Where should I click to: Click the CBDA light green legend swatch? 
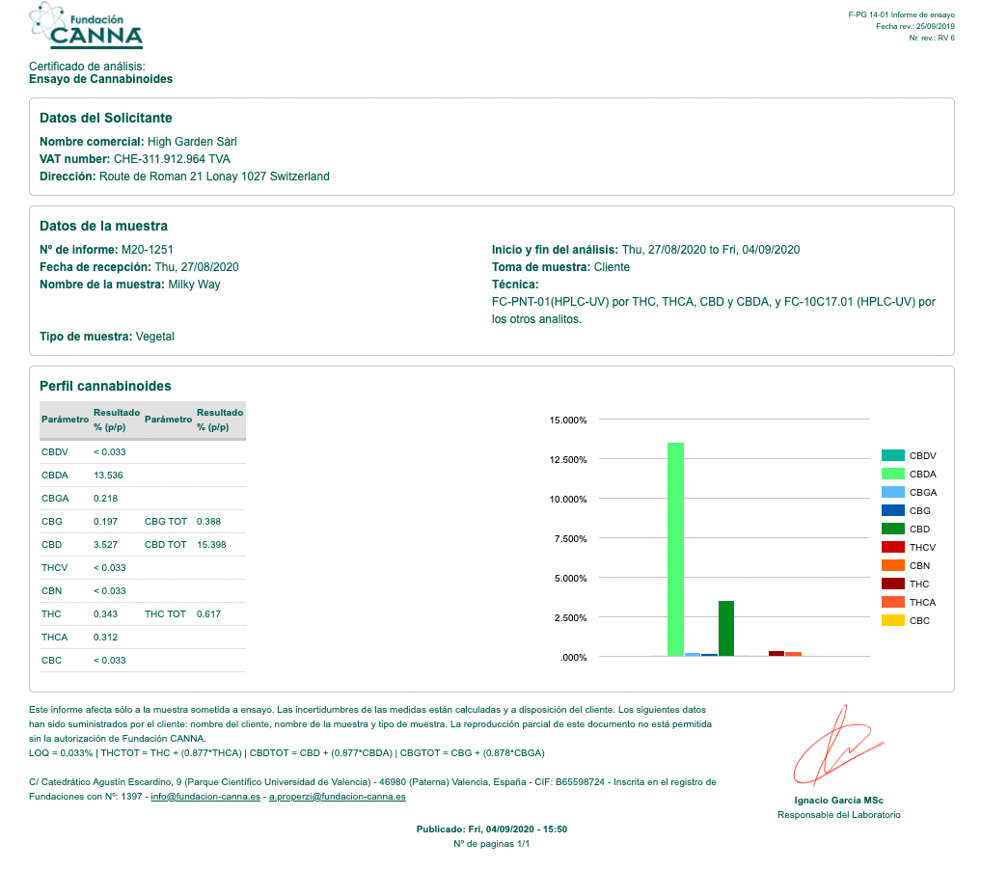tap(893, 474)
